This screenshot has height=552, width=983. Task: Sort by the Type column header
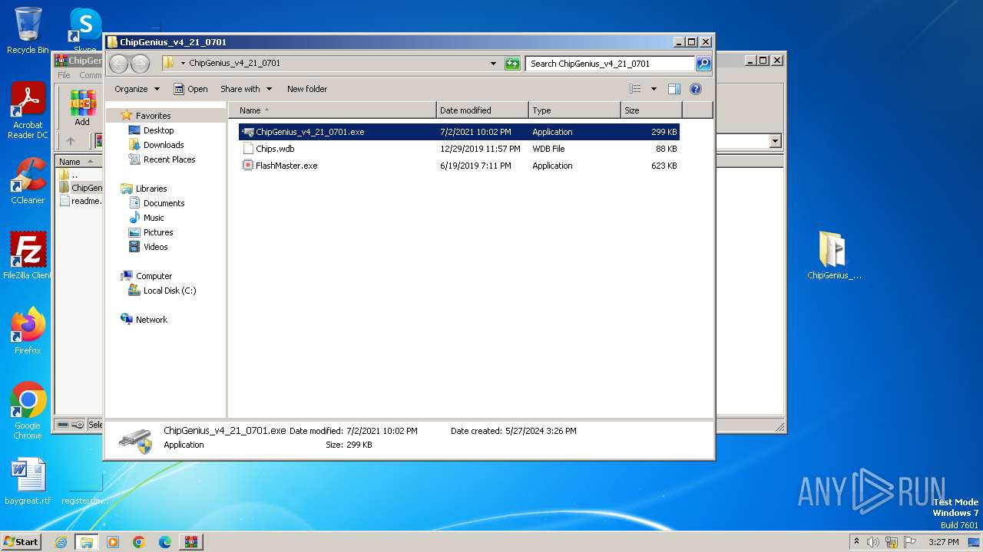[574, 110]
